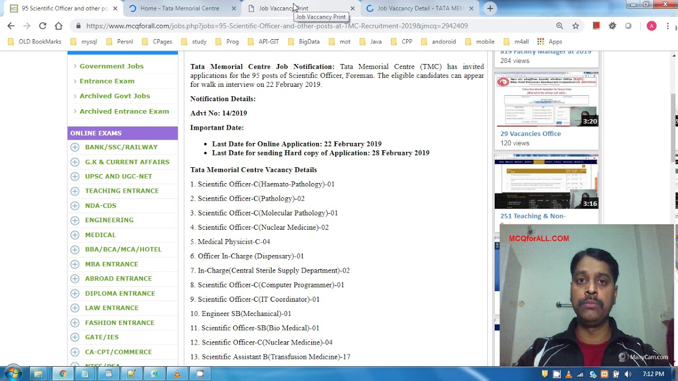The width and height of the screenshot is (678, 381).
Task: Close the 'Job Vaccancy Print' tab
Action: point(352,8)
